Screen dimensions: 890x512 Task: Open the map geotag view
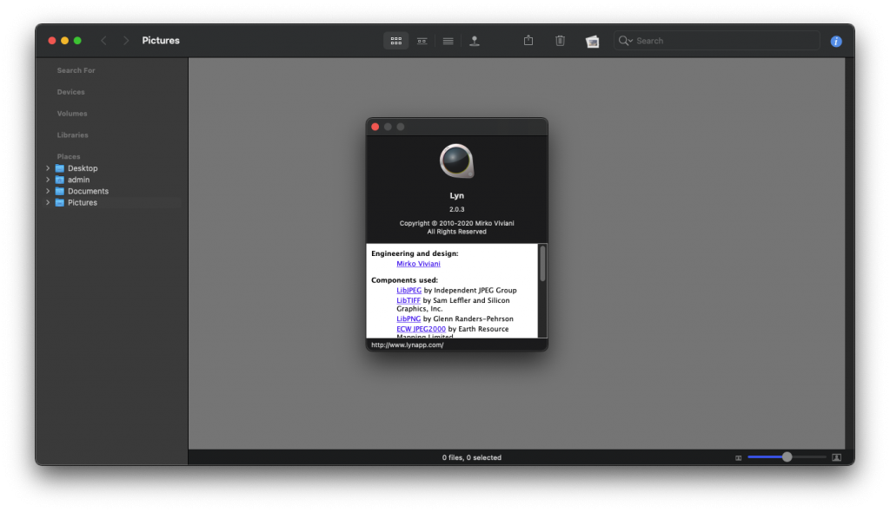coord(475,41)
